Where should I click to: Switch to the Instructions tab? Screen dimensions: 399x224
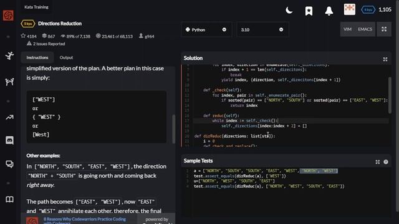(37, 57)
